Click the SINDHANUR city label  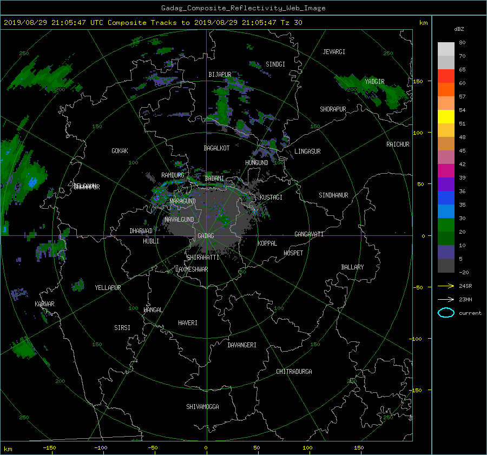[x=333, y=195]
